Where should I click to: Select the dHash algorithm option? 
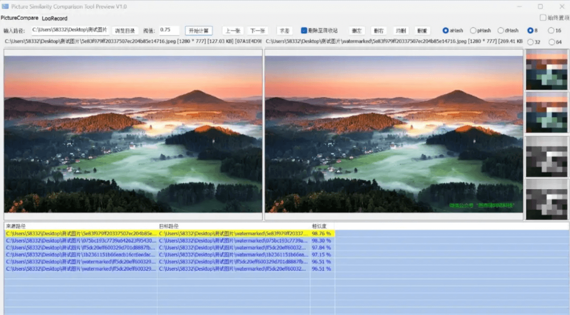[x=501, y=31]
